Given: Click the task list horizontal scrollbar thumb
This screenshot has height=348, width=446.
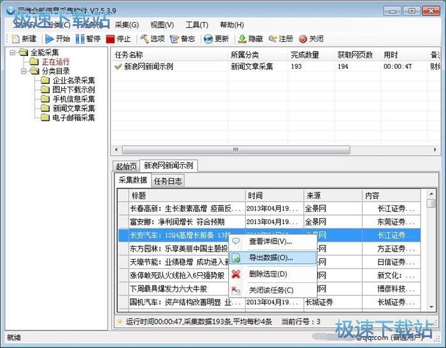Looking at the screenshot, I should [x=236, y=150].
